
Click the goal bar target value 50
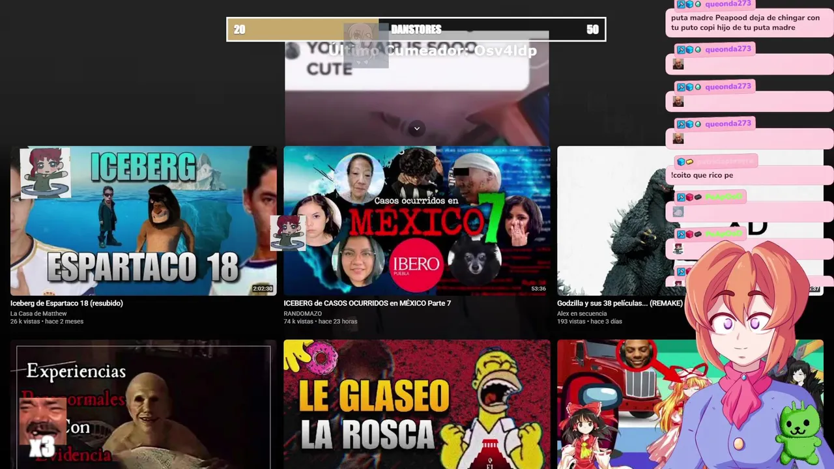point(592,30)
